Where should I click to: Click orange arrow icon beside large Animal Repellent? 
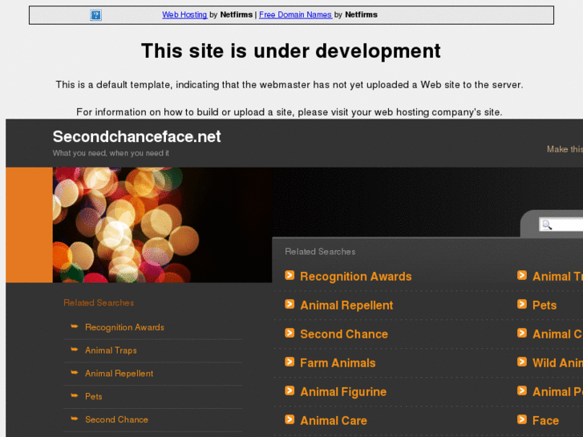(289, 304)
